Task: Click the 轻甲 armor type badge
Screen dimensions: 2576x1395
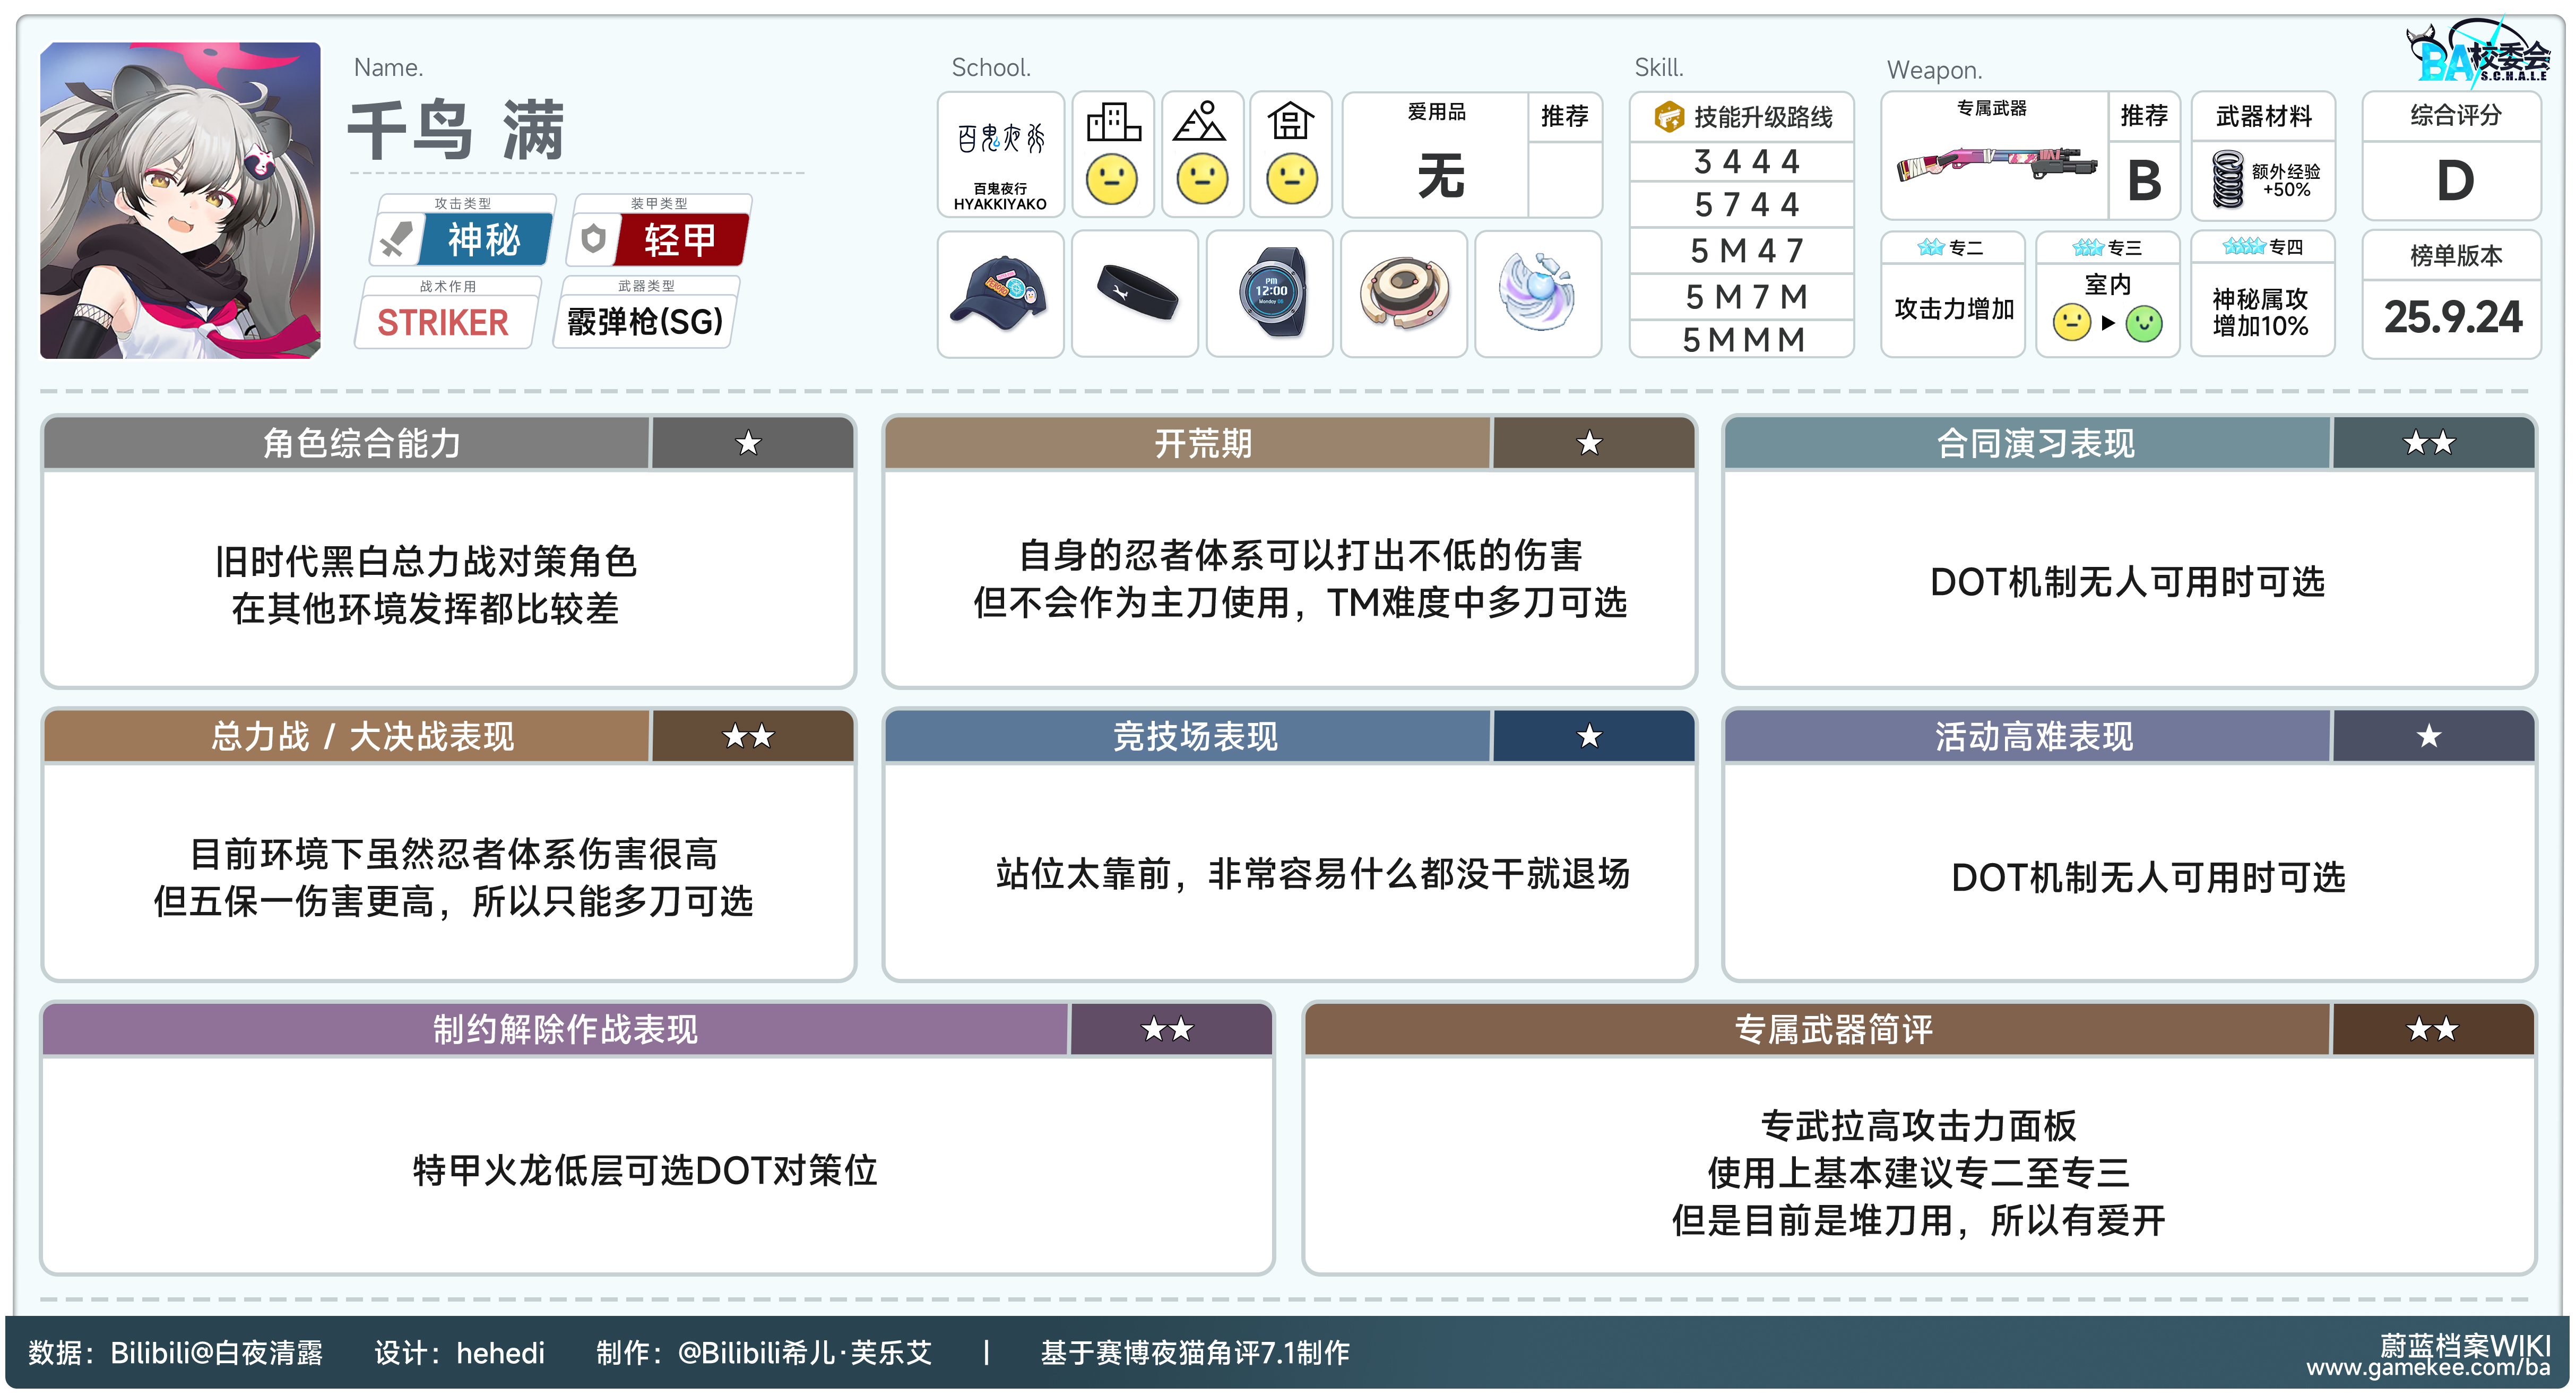Action: click(680, 240)
